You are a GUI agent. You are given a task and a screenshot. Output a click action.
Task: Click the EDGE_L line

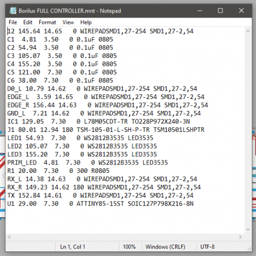[106, 97]
